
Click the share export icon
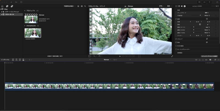(x=217, y=2)
